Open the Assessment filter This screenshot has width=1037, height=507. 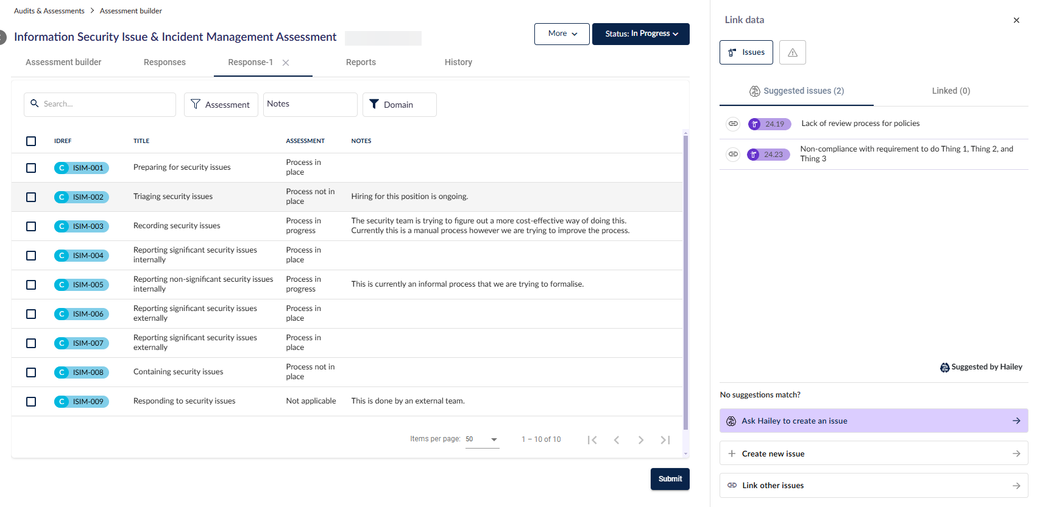[221, 105]
